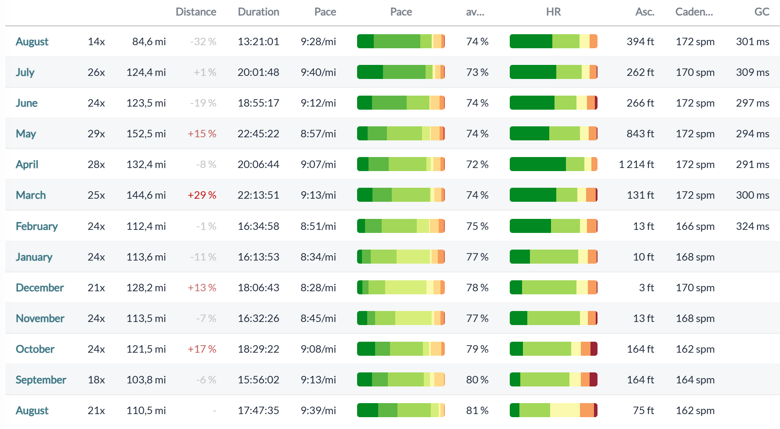780x429 pixels.
Task: Click May's pace zone distribution bar
Action: tap(401, 133)
